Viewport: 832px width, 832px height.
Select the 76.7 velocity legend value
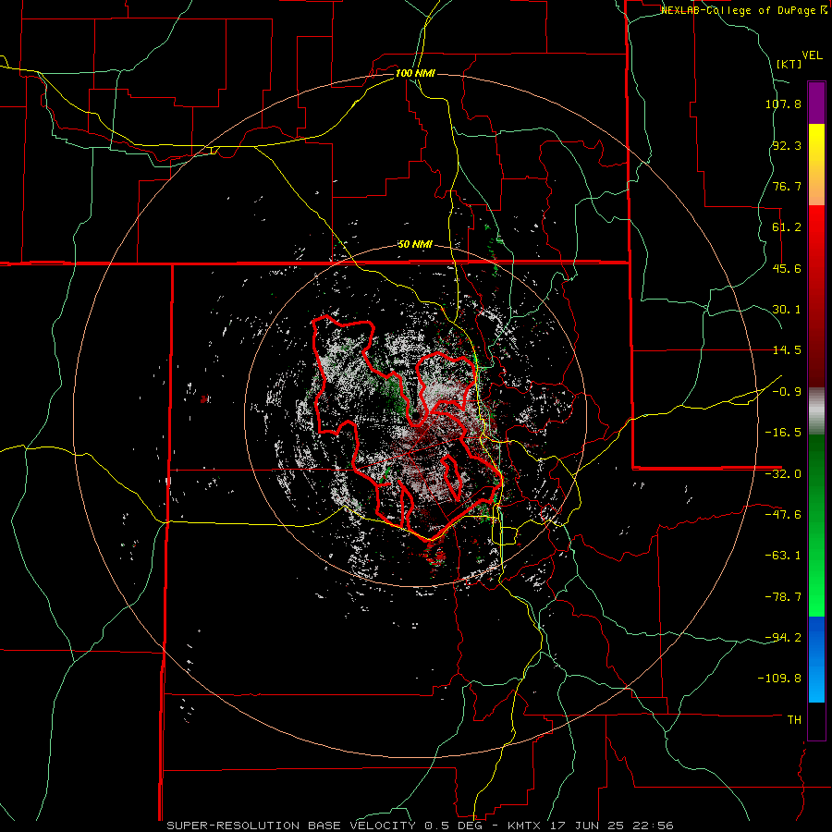coord(787,186)
